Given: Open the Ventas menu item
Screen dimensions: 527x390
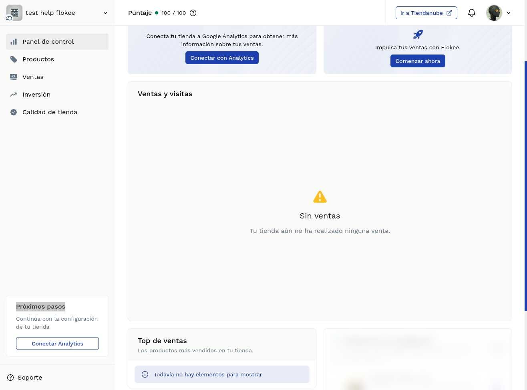Looking at the screenshot, I should [57, 77].
